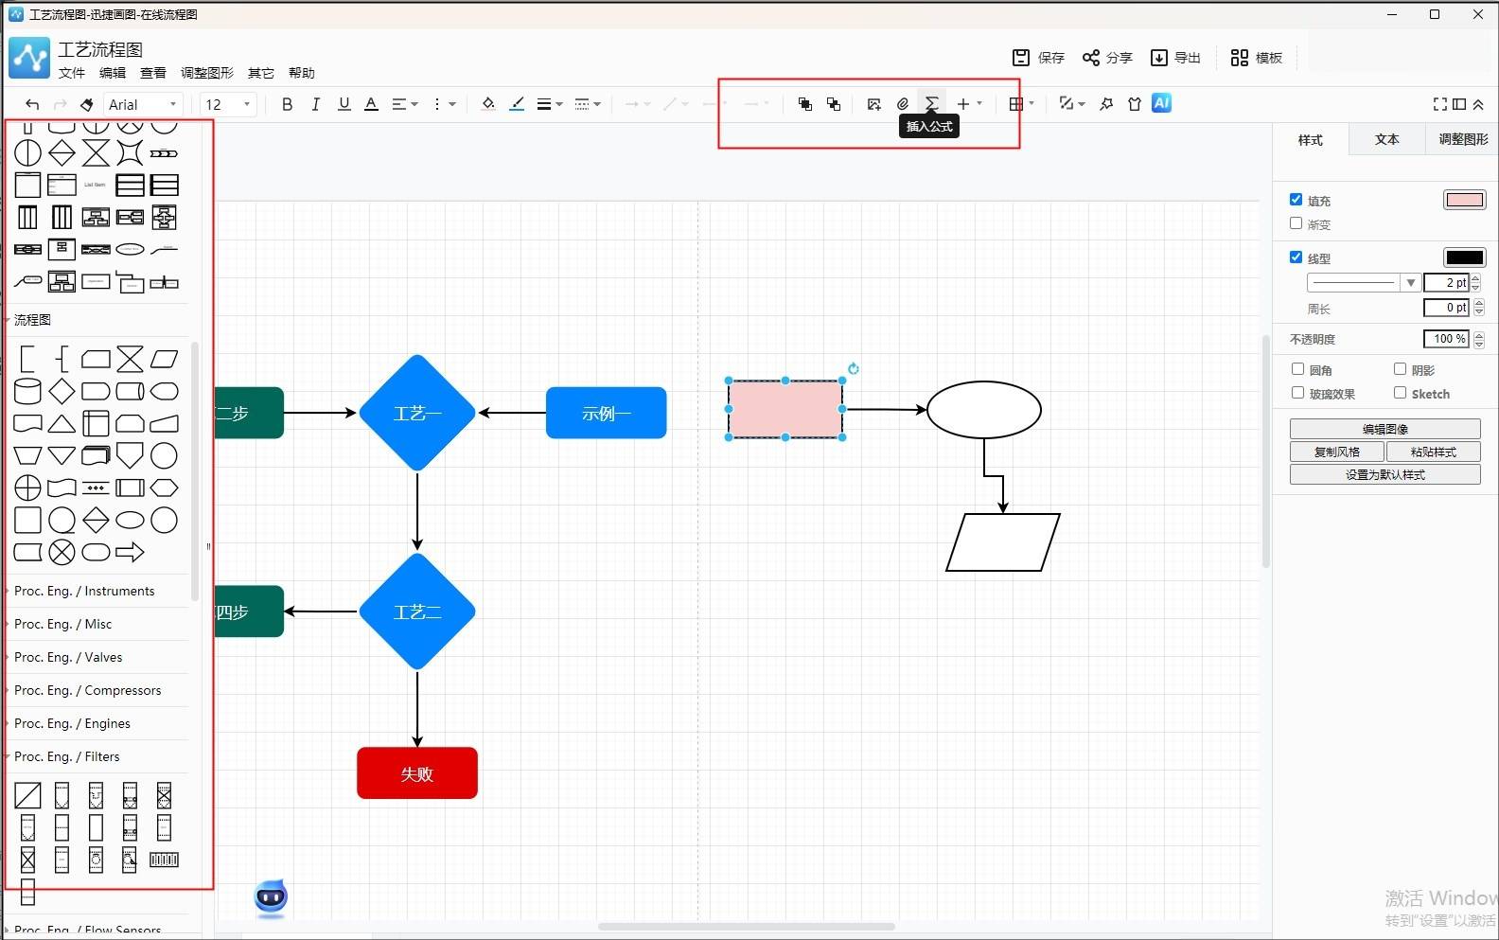Toggle the format panel view icon
The width and height of the screenshot is (1499, 940).
pos(1459,104)
